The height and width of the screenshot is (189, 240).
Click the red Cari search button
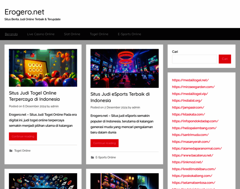coord(225,59)
